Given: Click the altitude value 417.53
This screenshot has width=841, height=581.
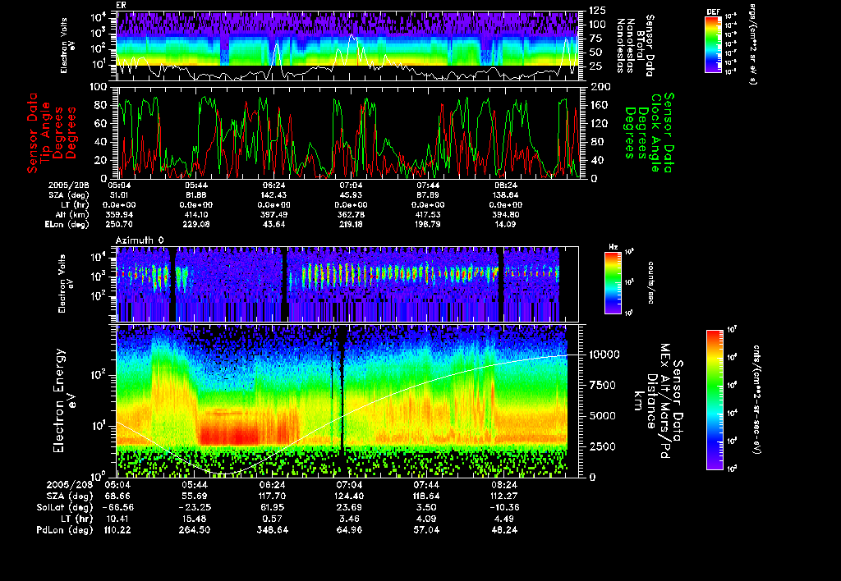Looking at the screenshot, I should point(427,214).
